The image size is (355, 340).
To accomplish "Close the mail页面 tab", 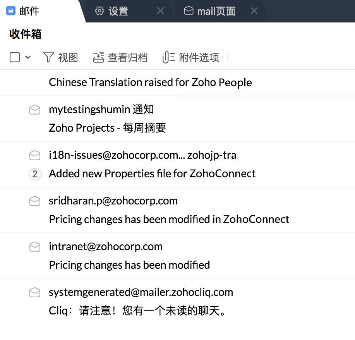I will (x=254, y=11).
